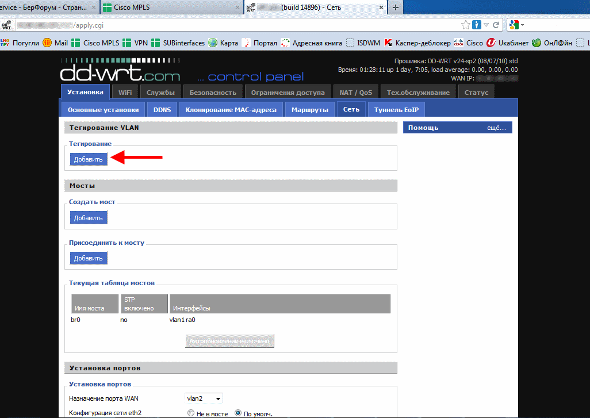The width and height of the screenshot is (590, 418).
Task: Open the WAN port assignment dropdown (vlan2)
Action: pos(204,398)
